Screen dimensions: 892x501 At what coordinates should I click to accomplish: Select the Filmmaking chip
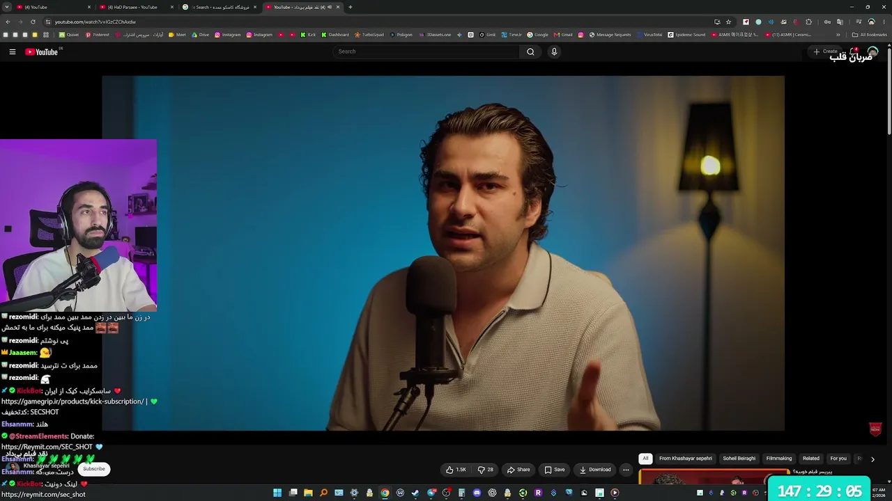pos(779,459)
